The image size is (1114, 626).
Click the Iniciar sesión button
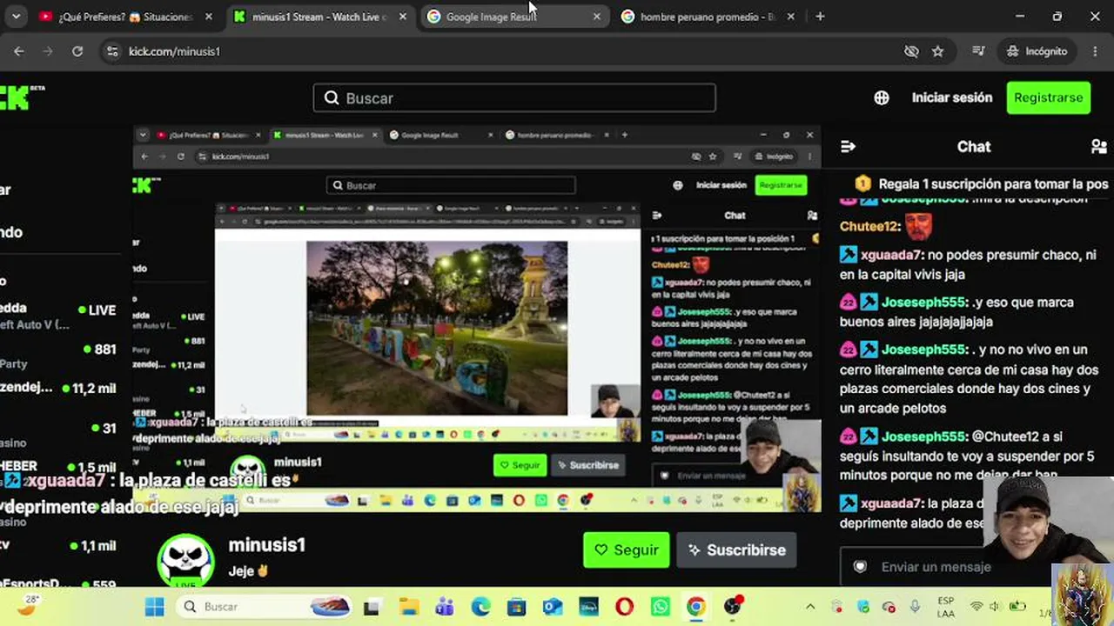[x=951, y=98]
